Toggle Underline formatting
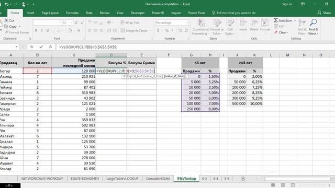 click(x=48, y=31)
